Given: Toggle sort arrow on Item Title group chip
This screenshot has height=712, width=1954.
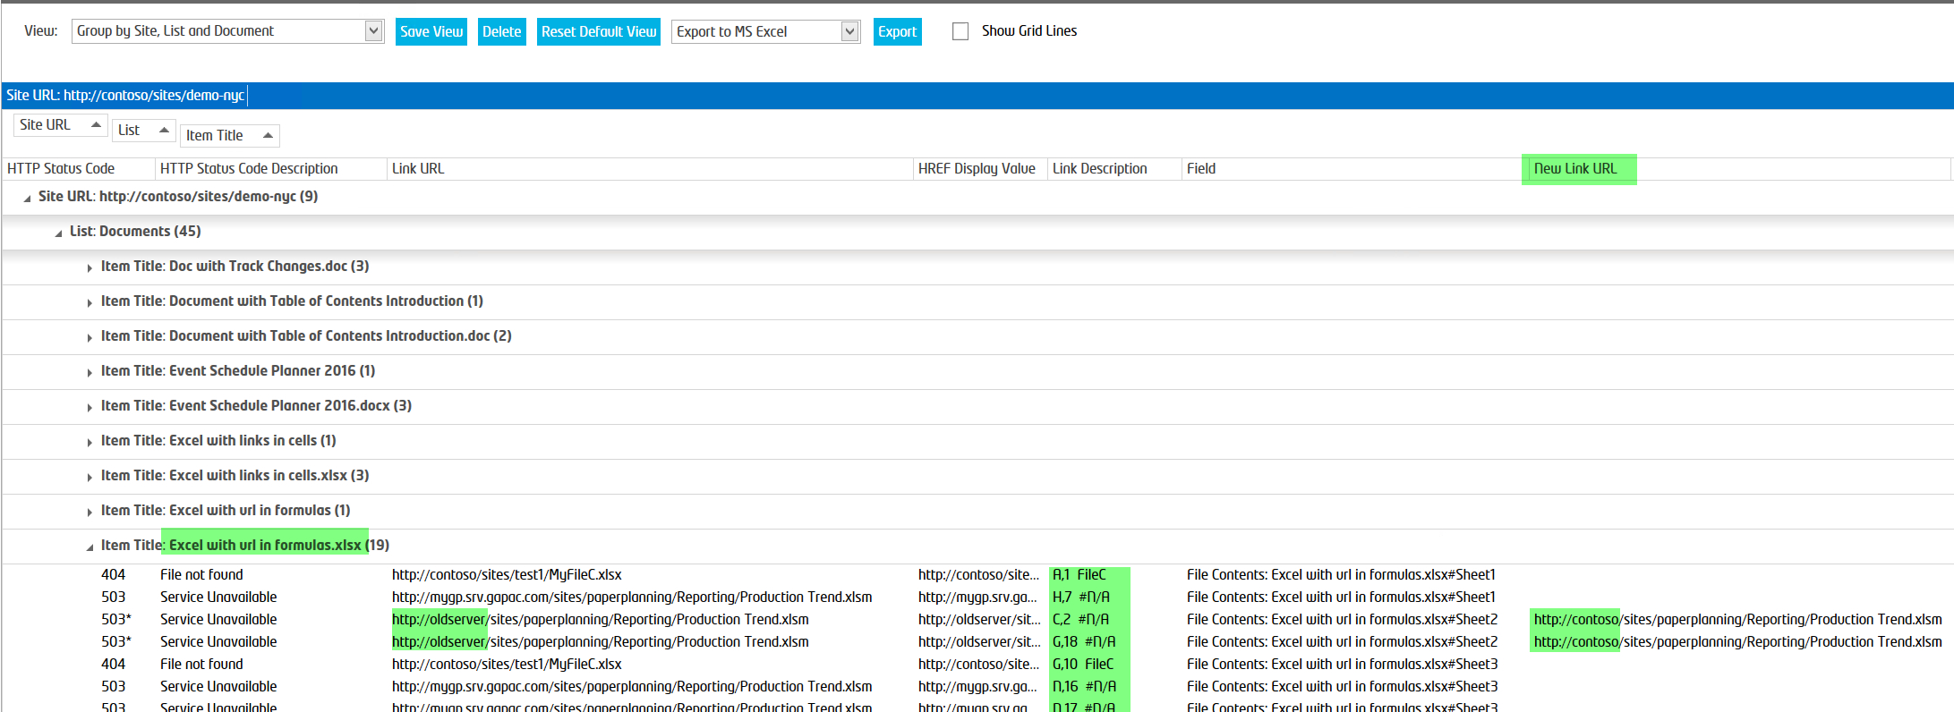Looking at the screenshot, I should [x=268, y=136].
